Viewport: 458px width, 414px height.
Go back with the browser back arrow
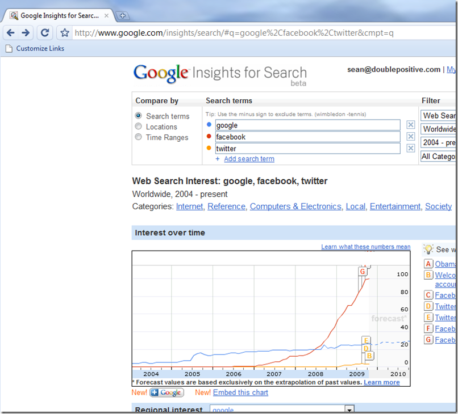[x=11, y=33]
